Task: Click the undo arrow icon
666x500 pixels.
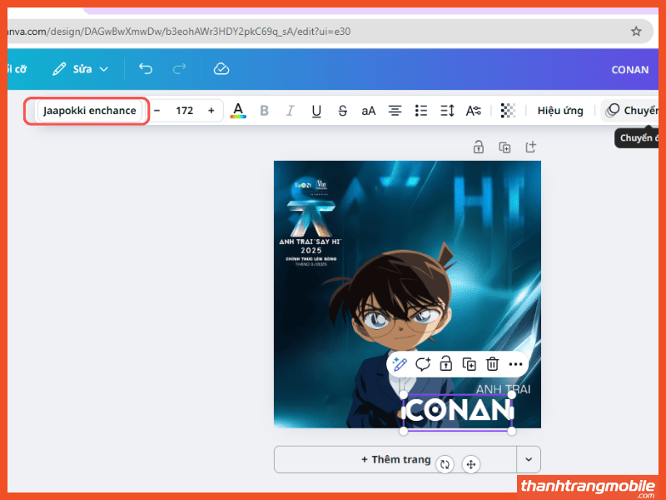Action: 146,69
